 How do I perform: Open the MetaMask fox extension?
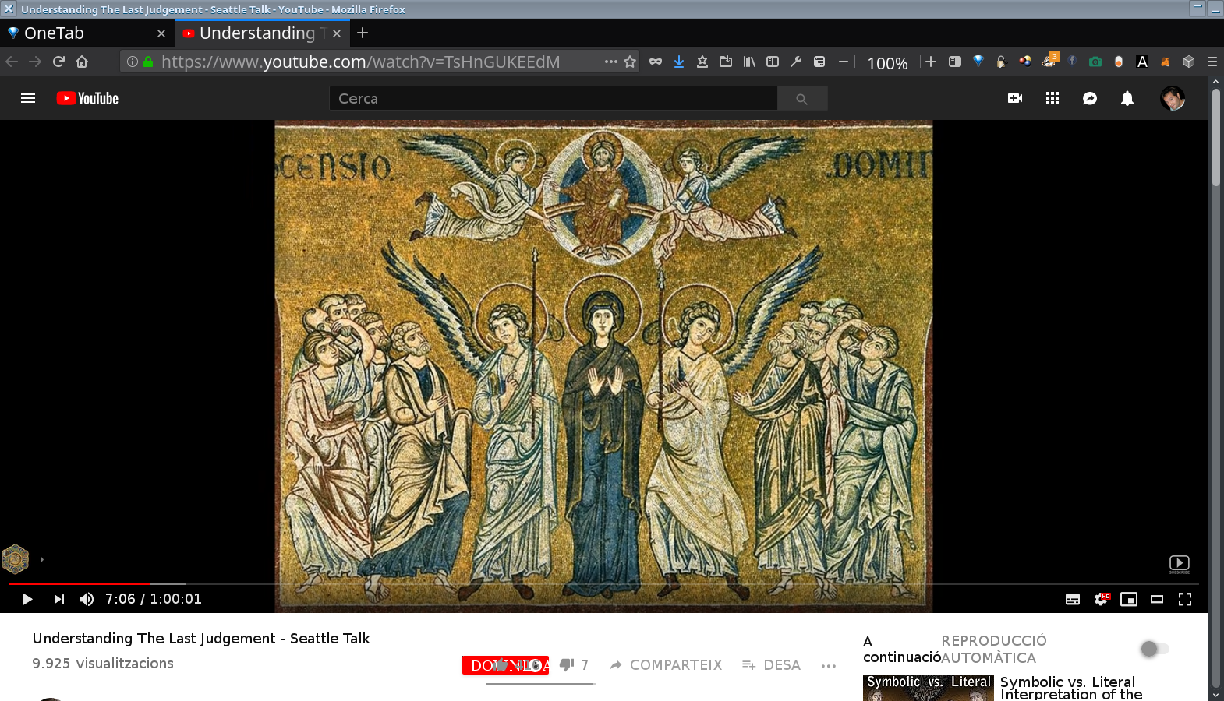tap(1166, 62)
